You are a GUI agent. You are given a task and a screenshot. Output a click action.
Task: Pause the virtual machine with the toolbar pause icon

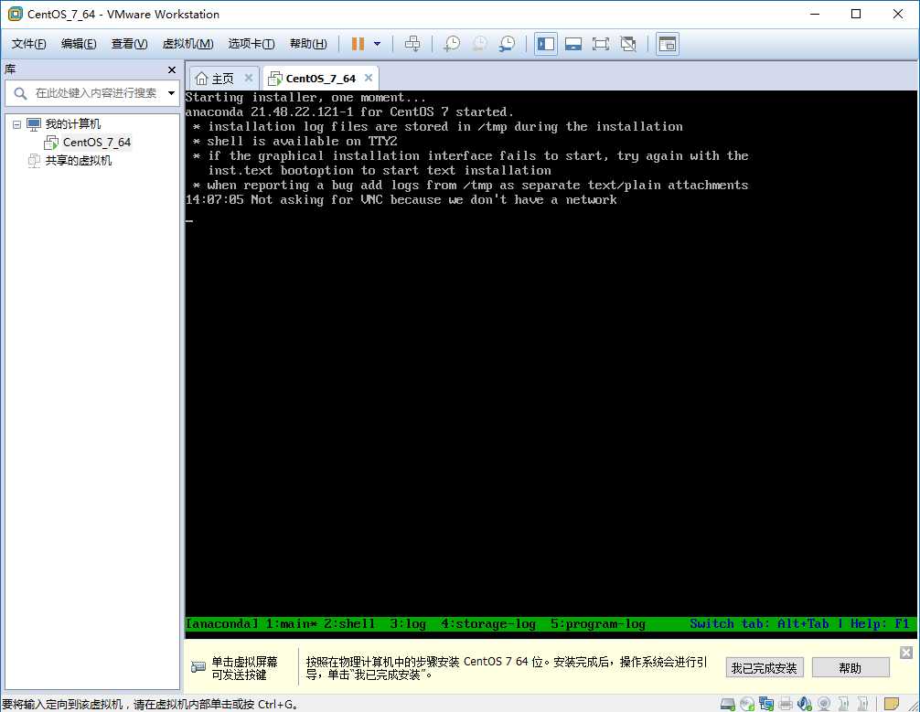tap(358, 44)
